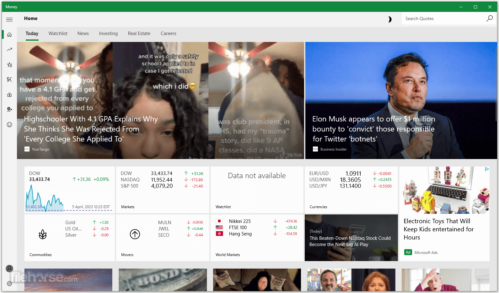
Task: Click the YourTango source icon
Action: point(27,149)
